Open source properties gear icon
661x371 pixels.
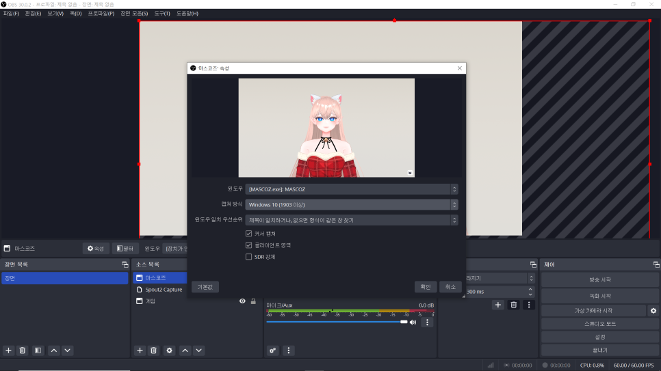coord(170,351)
